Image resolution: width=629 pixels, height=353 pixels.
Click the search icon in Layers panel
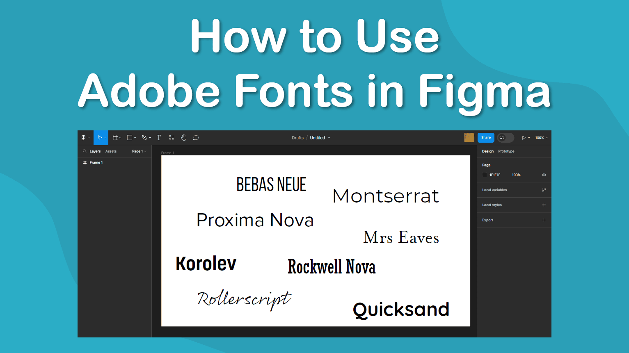tap(85, 151)
